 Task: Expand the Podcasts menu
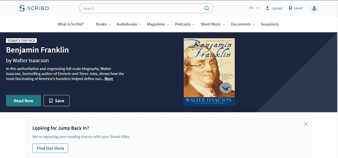click(185, 24)
